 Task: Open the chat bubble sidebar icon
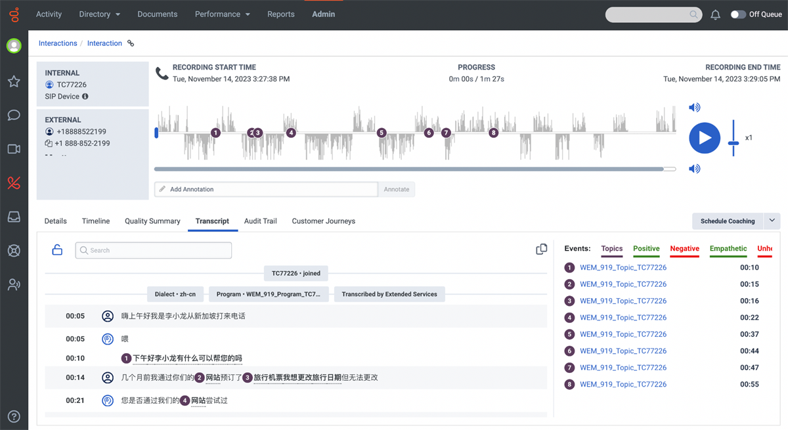(x=14, y=116)
